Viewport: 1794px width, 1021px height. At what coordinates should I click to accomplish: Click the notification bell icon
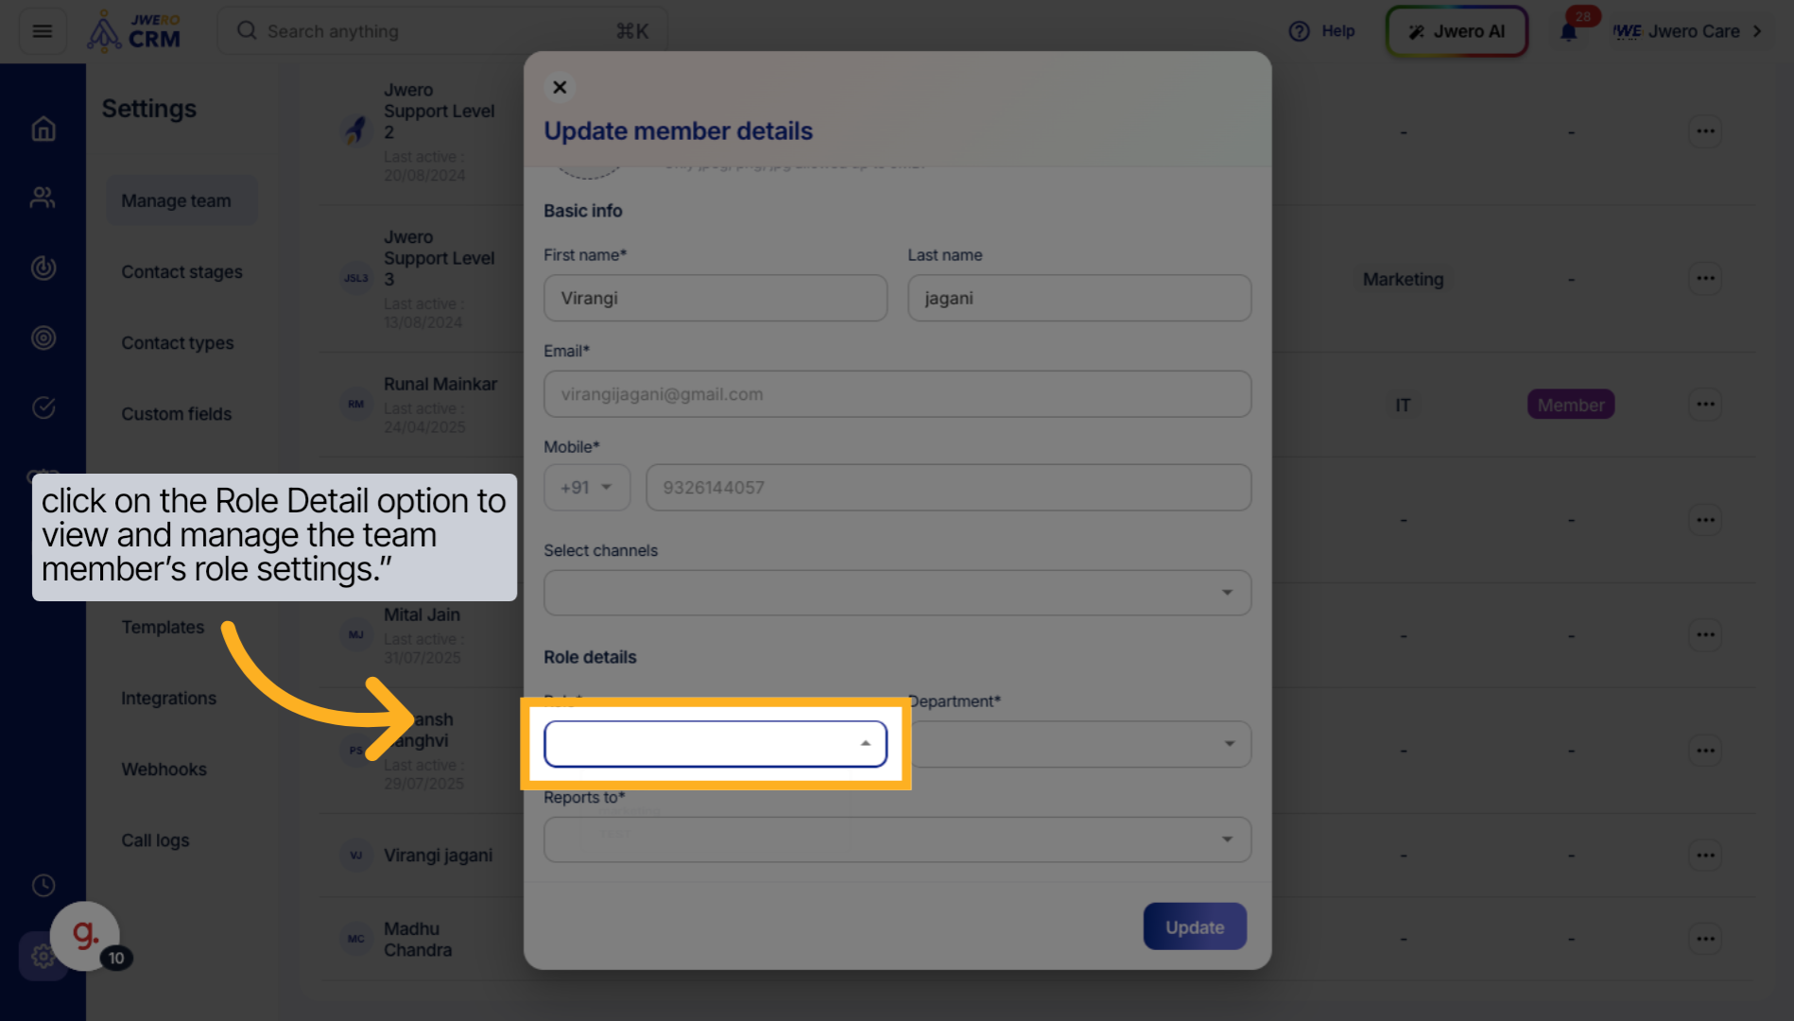[x=1568, y=32]
